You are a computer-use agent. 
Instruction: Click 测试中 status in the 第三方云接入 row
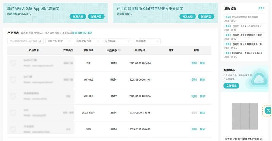coord(114,113)
